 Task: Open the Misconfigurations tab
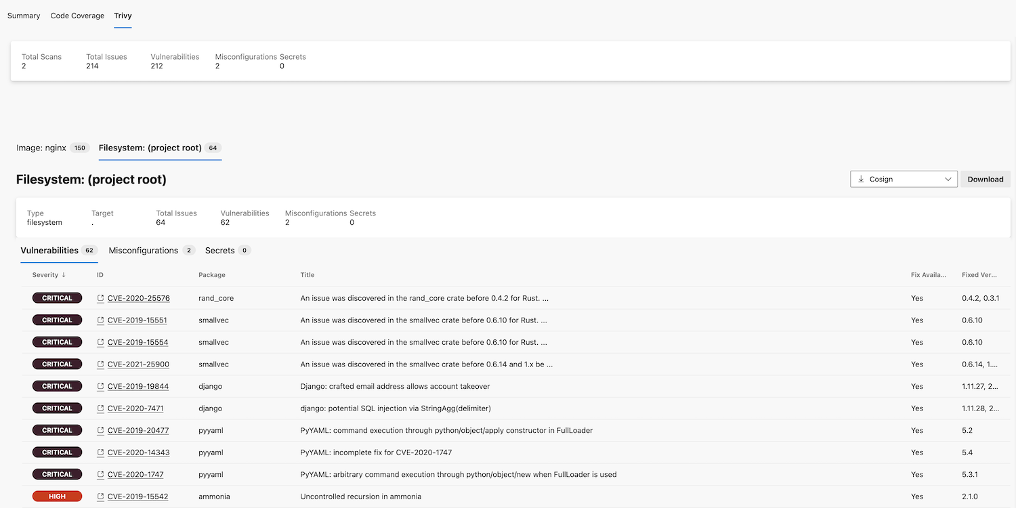144,250
